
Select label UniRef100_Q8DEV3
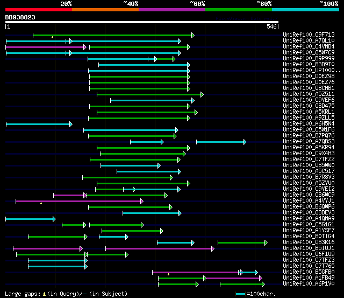(x=309, y=213)
